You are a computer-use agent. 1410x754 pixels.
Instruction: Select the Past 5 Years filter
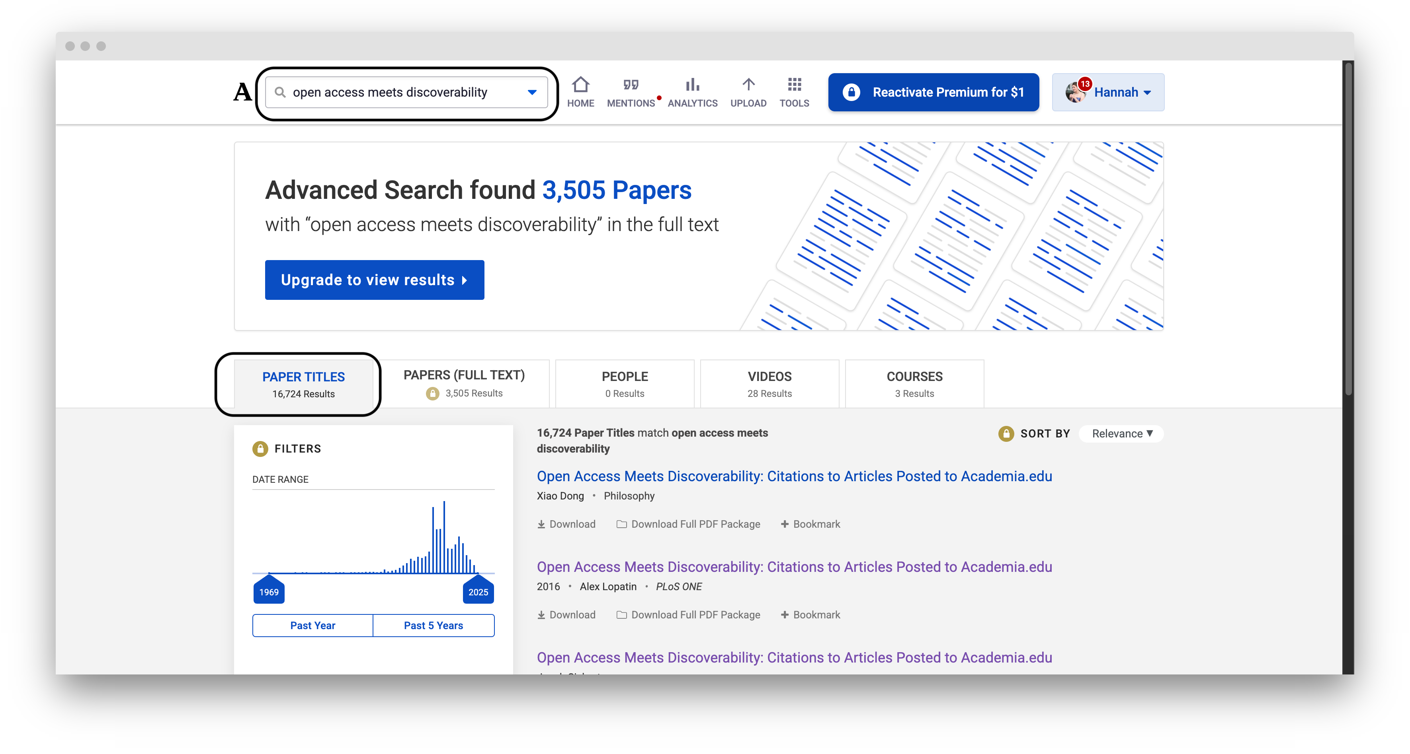pos(434,626)
